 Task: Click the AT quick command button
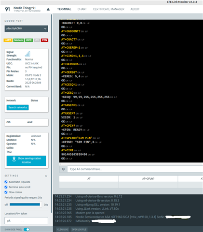click(x=89, y=179)
